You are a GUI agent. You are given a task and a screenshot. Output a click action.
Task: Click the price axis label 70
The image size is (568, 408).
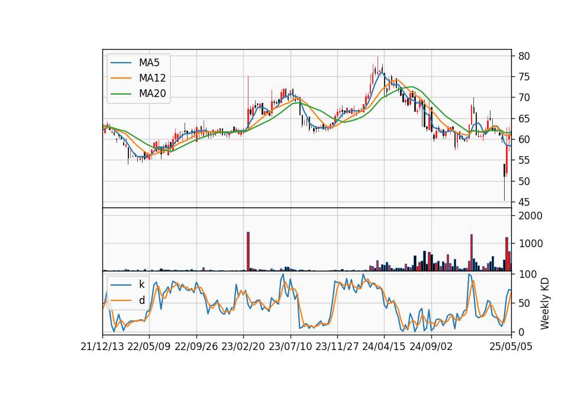[524, 98]
